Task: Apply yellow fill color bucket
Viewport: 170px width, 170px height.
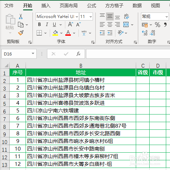Action: [55, 33]
